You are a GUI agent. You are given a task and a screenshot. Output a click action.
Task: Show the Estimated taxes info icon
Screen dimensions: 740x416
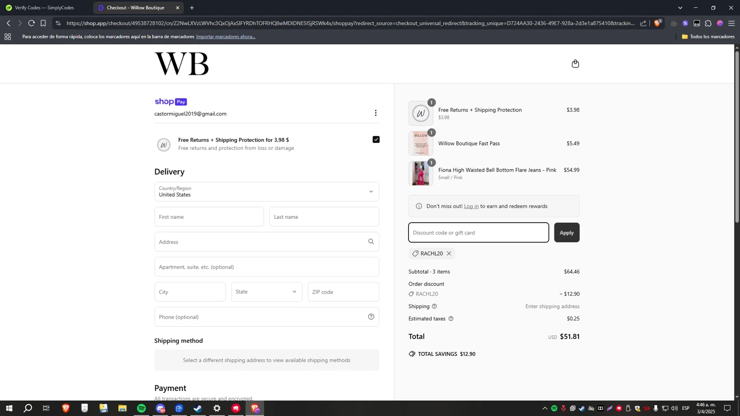coord(450,318)
